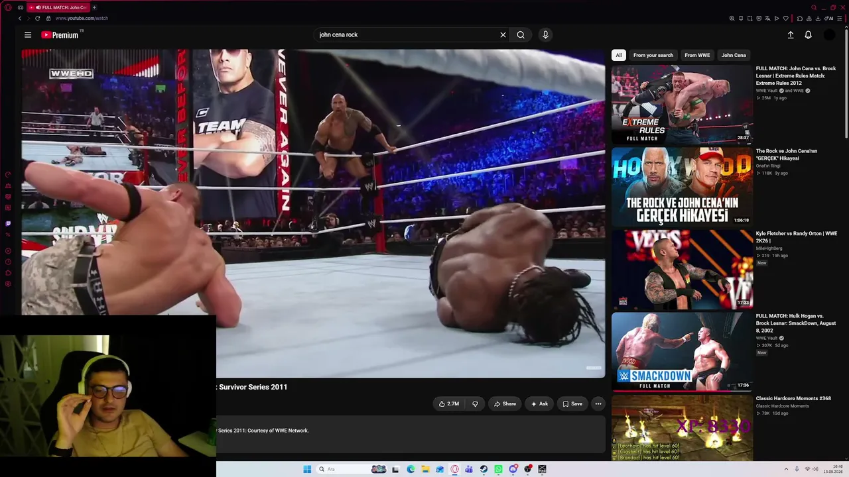The height and width of the screenshot is (477, 849).
Task: Open File Explorer from the taskbar
Action: coord(425,469)
